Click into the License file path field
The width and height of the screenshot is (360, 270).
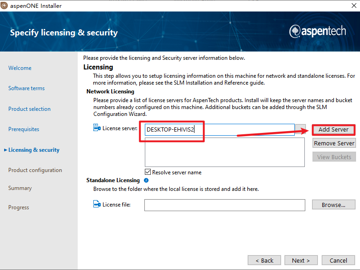pyautogui.click(x=224, y=205)
